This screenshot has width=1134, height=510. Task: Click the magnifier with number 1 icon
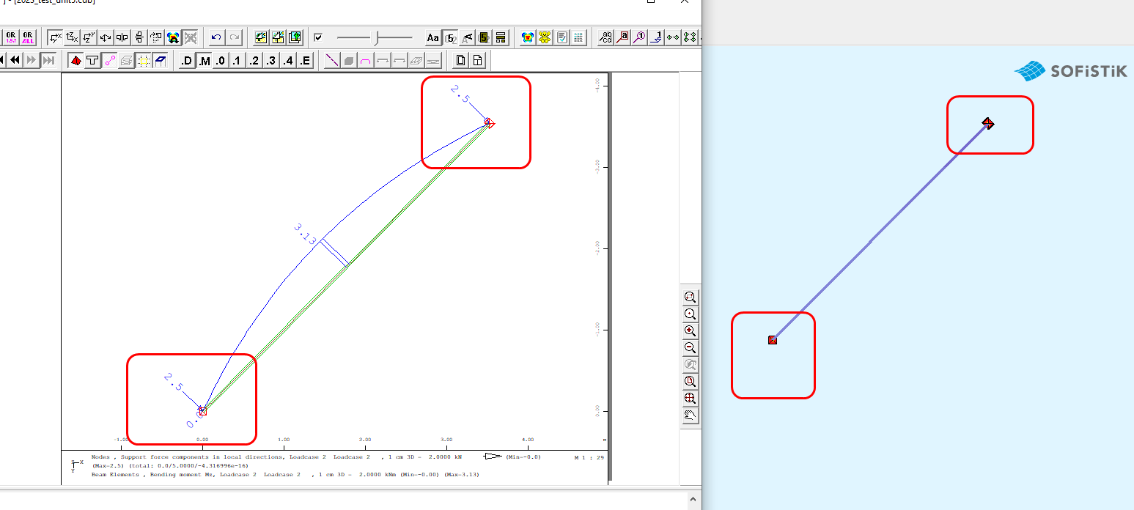tap(639, 37)
